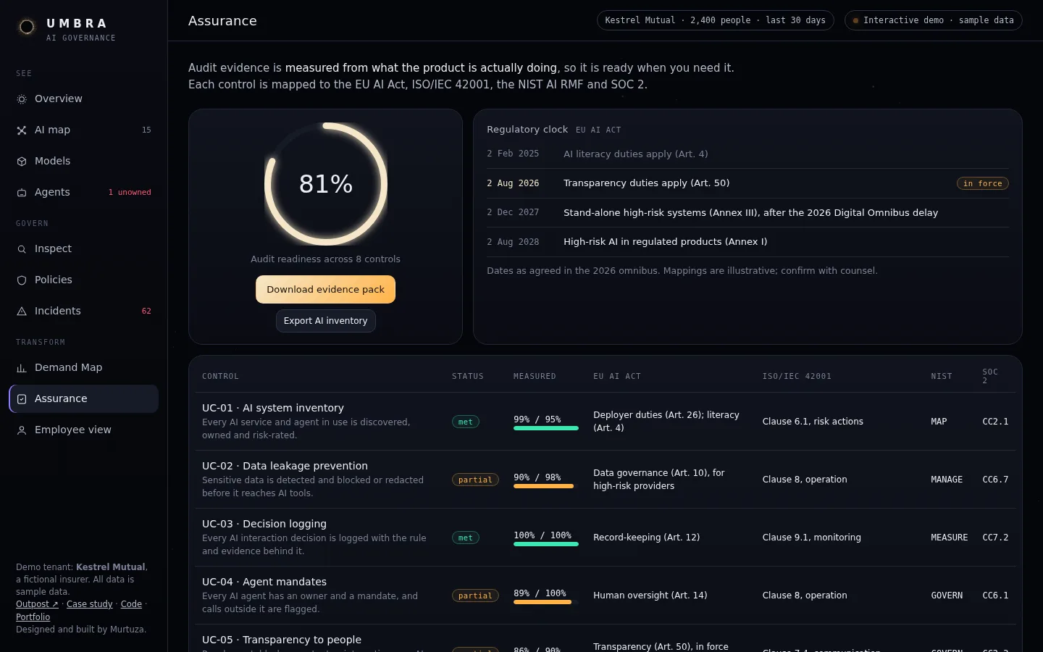Download the evidence pack

tap(325, 289)
